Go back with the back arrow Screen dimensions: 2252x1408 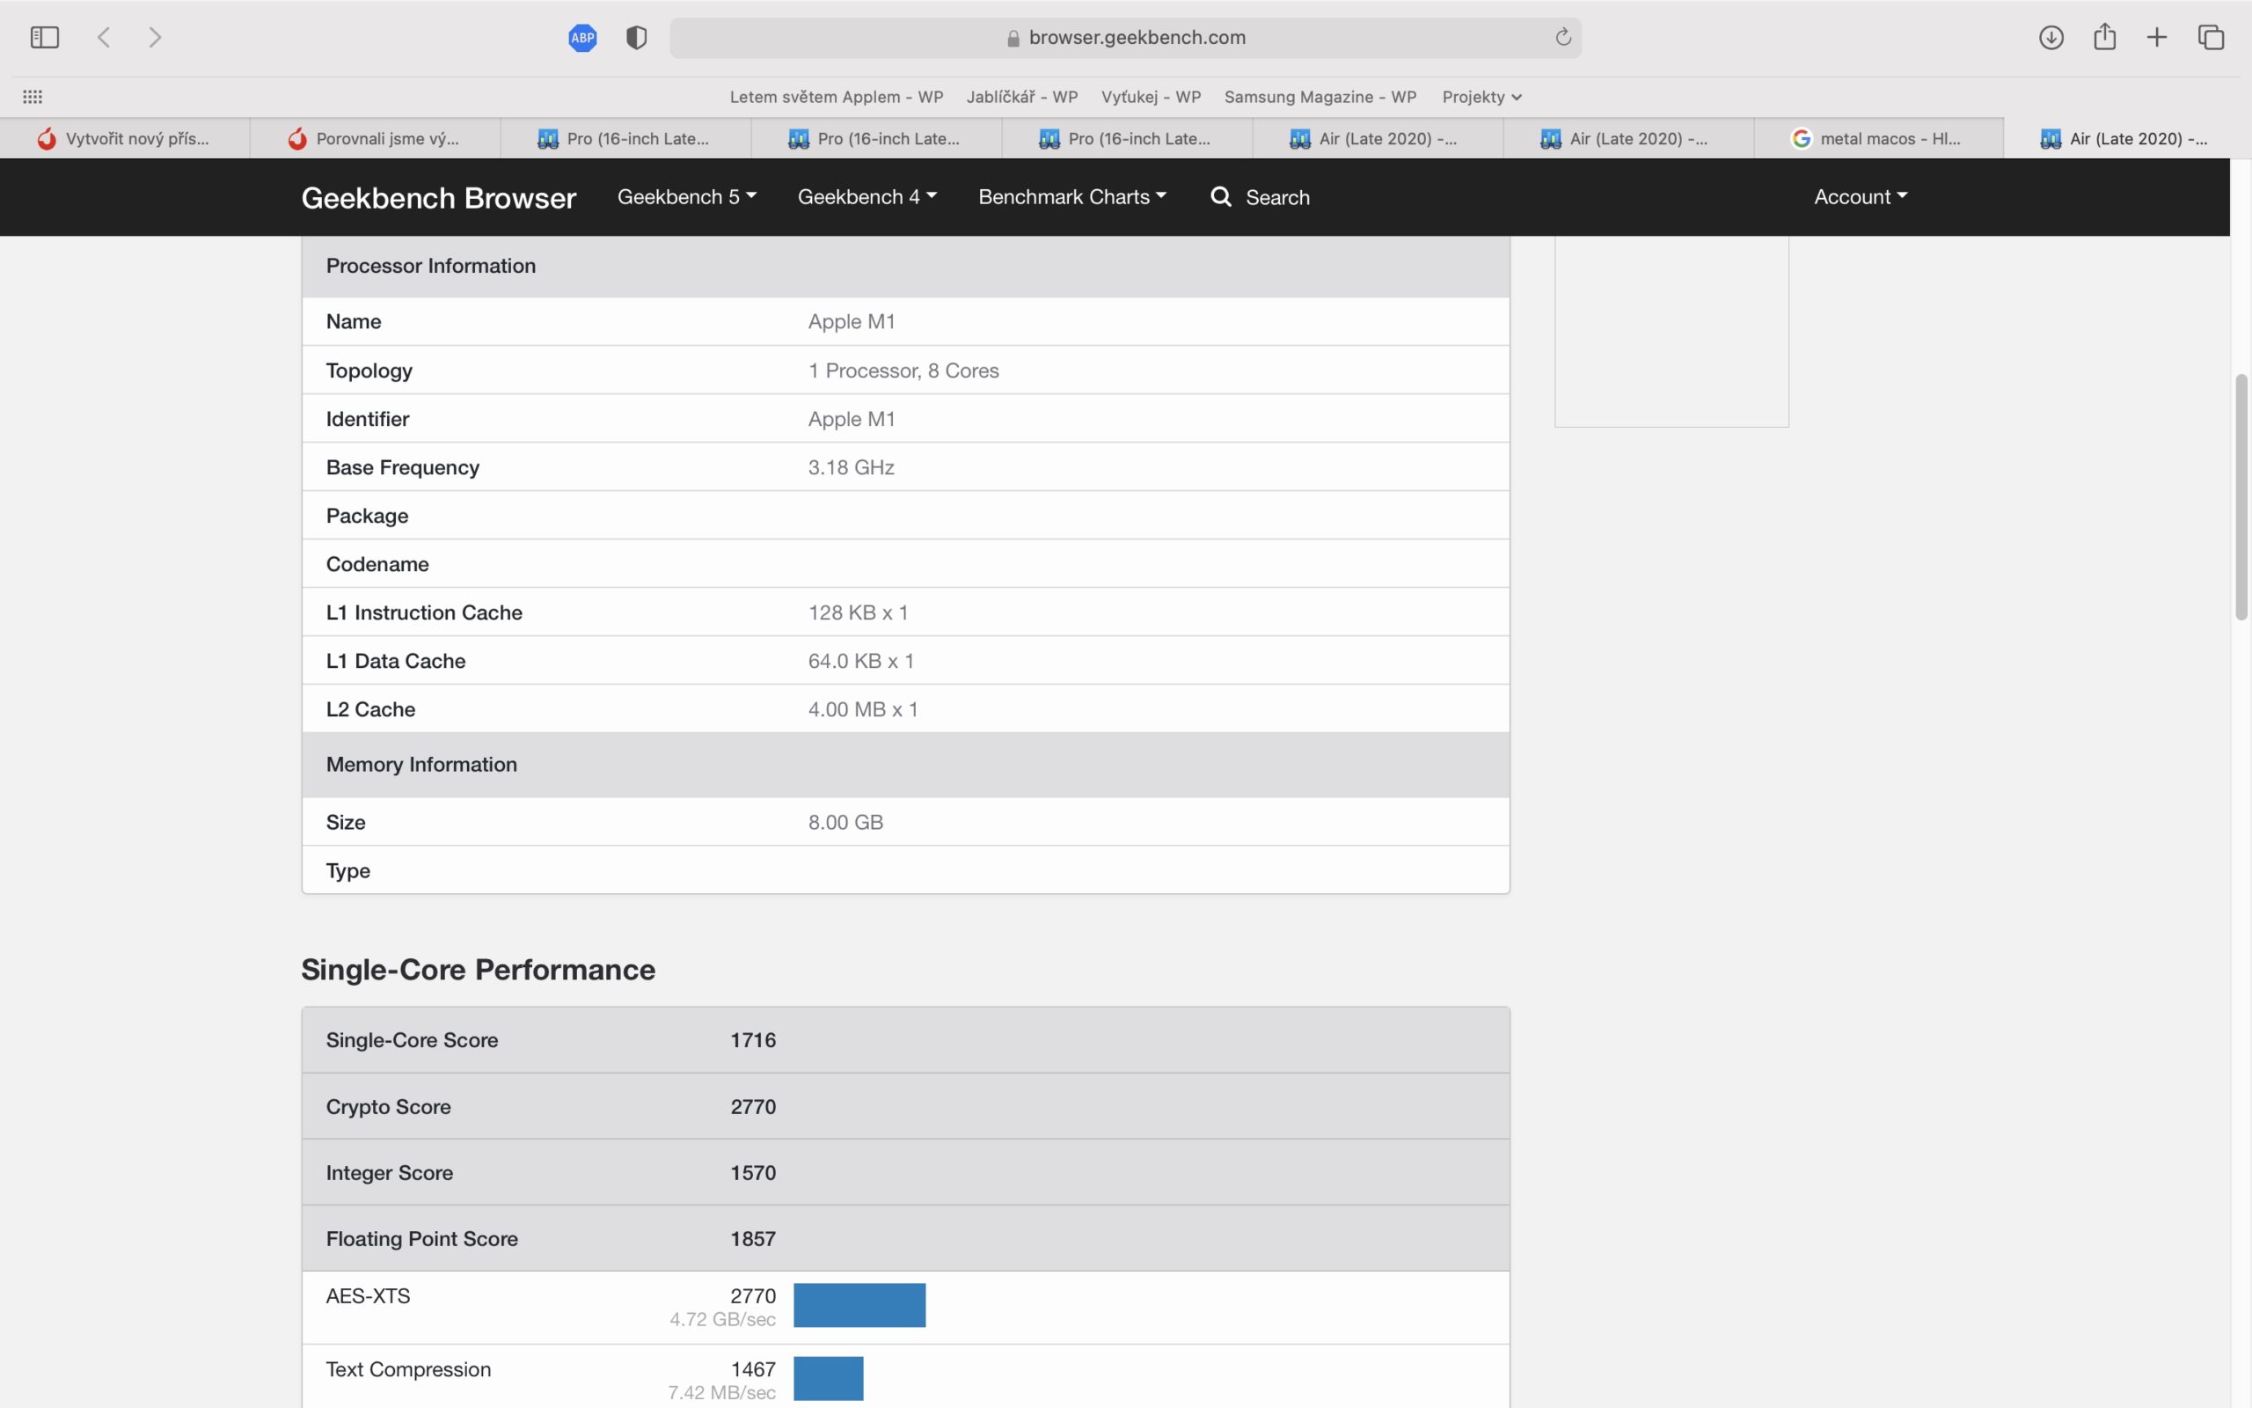point(104,37)
